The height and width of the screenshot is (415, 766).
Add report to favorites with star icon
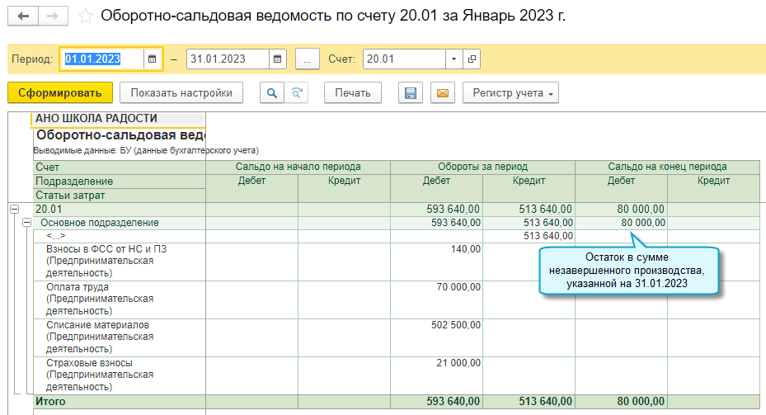click(x=86, y=17)
